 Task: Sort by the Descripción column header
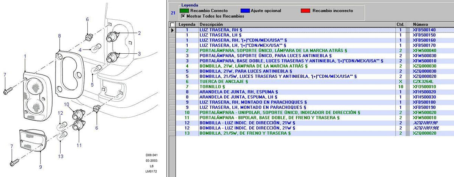click(297, 24)
